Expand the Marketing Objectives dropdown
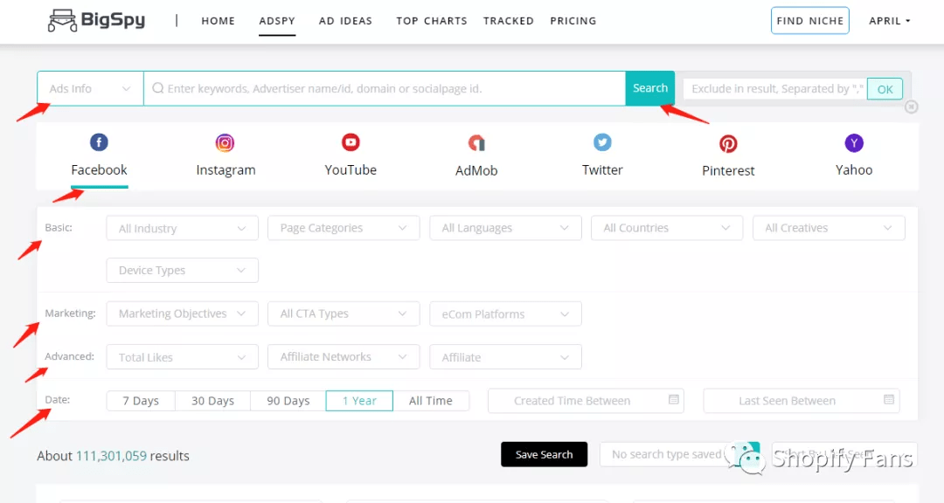 pyautogui.click(x=183, y=314)
